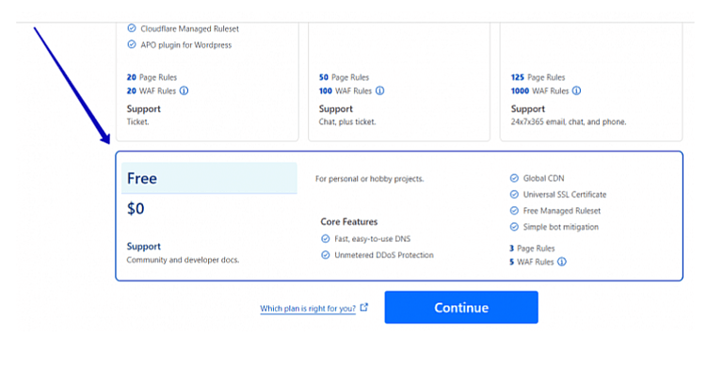Click 'Universal SSL Certificate' feature text
707x369 pixels.
(565, 195)
